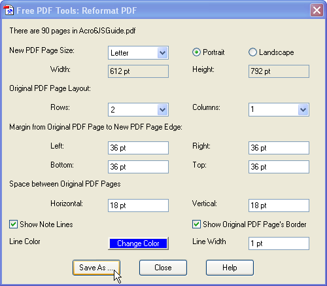Click the Free PDF Tools title bar icon

point(9,10)
